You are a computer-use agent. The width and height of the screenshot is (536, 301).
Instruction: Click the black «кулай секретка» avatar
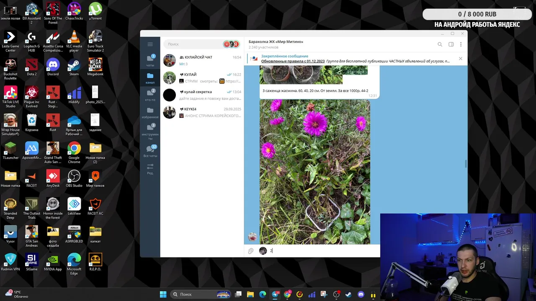click(x=169, y=95)
